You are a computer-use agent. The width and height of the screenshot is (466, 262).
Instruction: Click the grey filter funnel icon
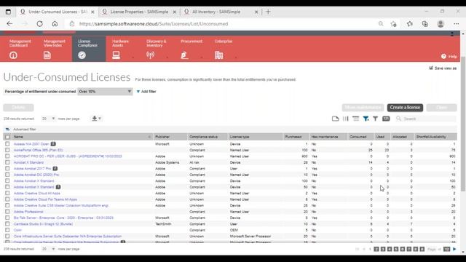376,119
